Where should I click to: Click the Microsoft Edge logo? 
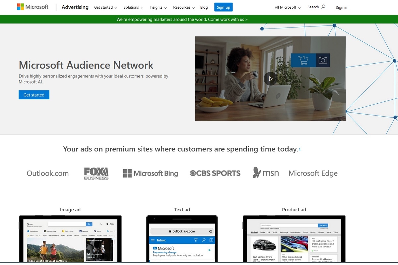(x=313, y=173)
